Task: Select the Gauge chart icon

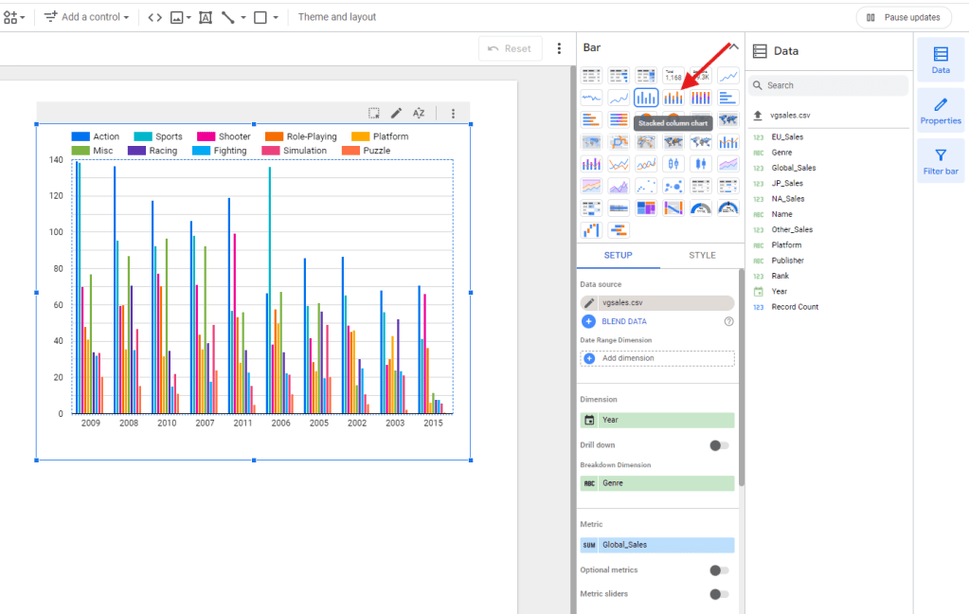Action: (x=700, y=208)
